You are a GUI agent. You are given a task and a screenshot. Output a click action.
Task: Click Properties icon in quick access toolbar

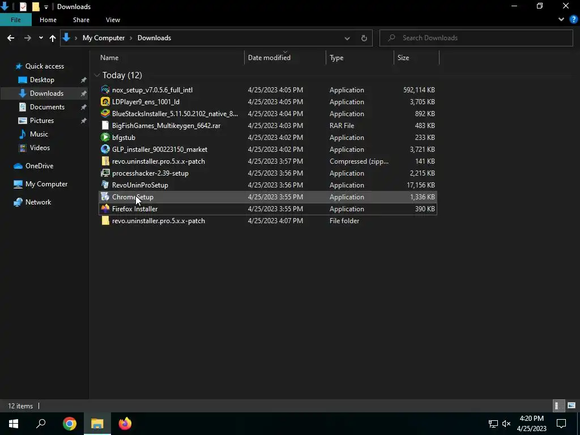(23, 7)
